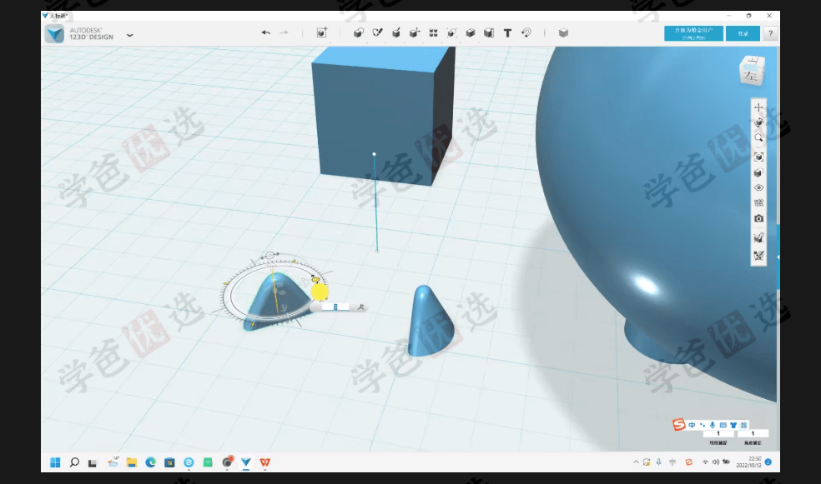Open the Combine tool
Viewport: 821px width, 484px height.
pos(471,33)
